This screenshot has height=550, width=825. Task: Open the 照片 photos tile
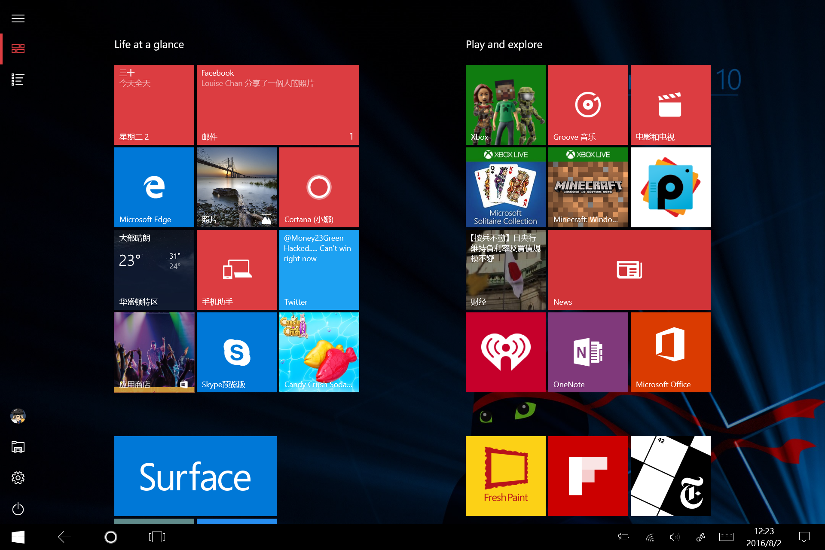click(236, 187)
